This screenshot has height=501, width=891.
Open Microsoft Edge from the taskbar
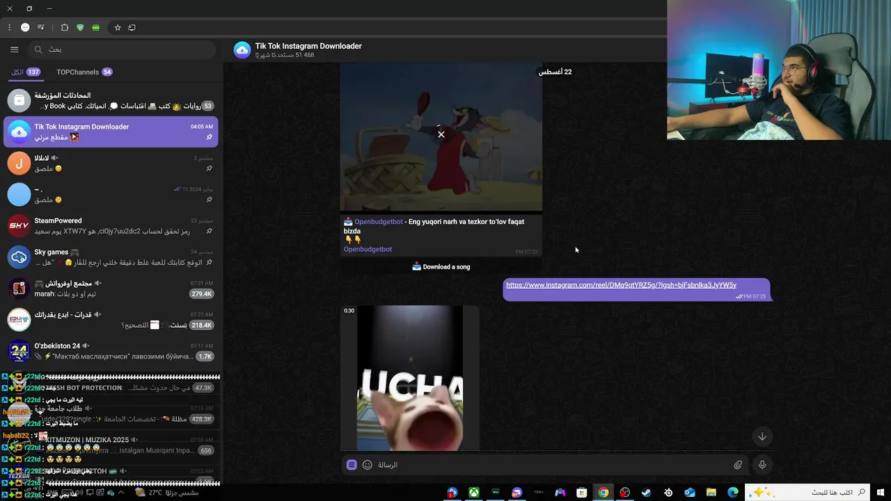(x=733, y=493)
